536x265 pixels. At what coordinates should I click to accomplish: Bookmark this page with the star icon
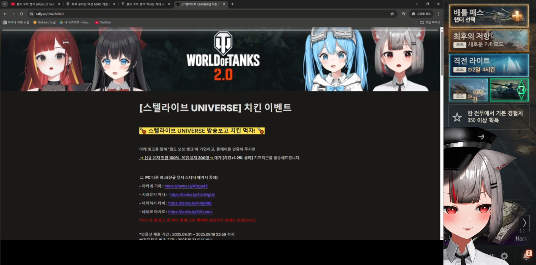tap(392, 14)
